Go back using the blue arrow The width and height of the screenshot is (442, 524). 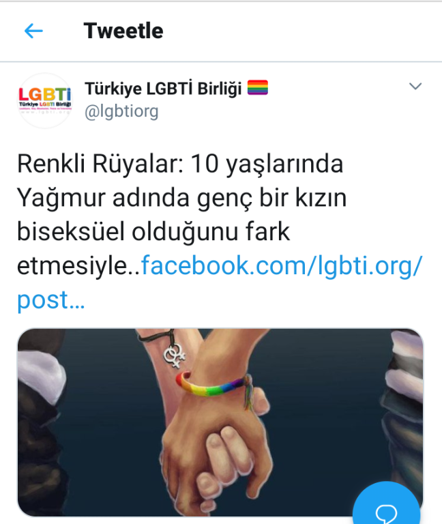click(x=33, y=31)
